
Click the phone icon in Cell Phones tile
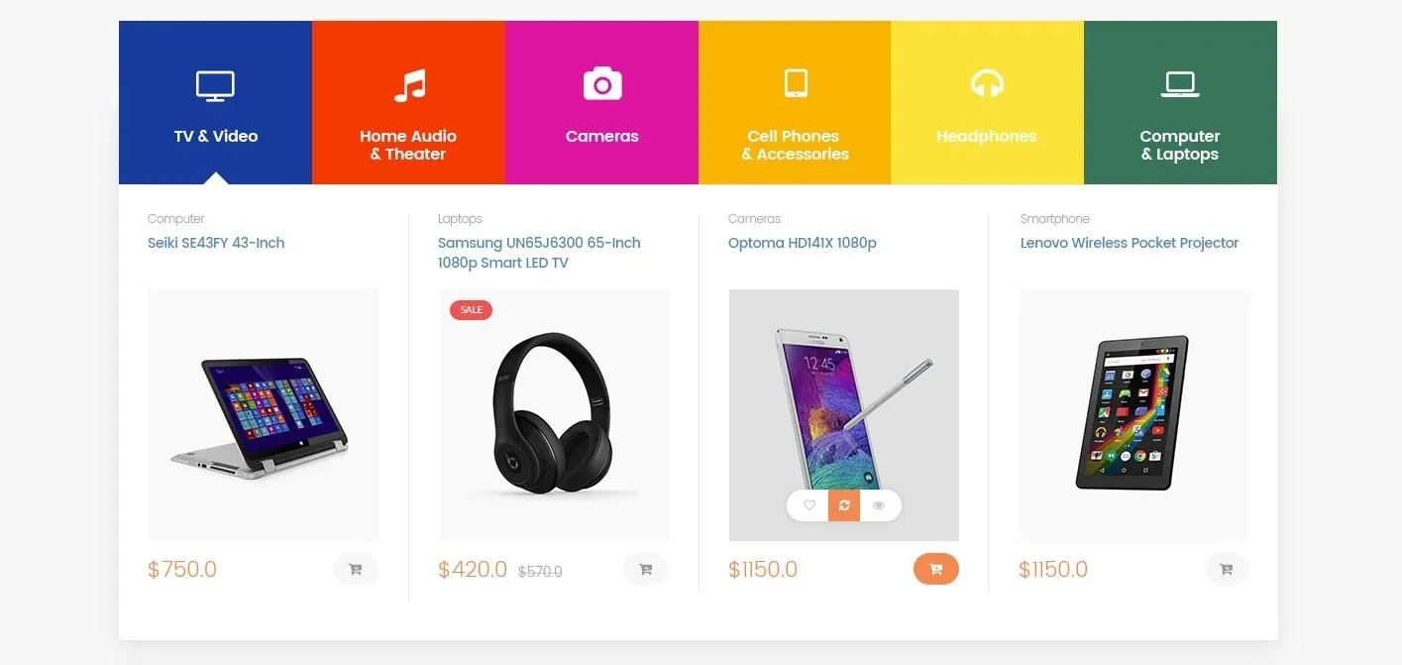click(x=796, y=83)
